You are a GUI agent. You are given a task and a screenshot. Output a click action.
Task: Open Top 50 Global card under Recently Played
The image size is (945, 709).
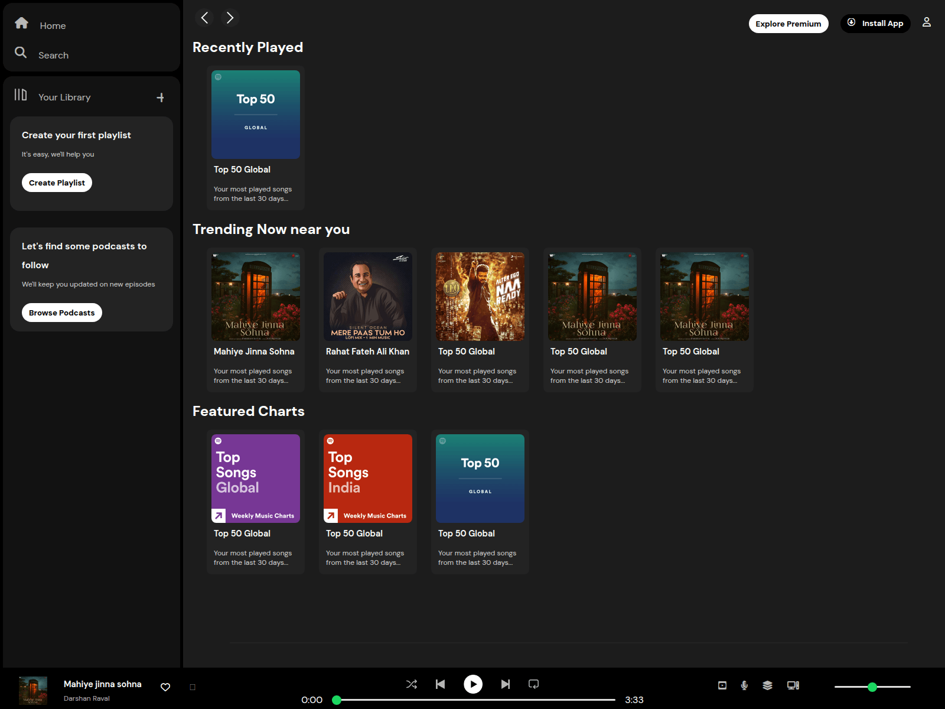[256, 138]
